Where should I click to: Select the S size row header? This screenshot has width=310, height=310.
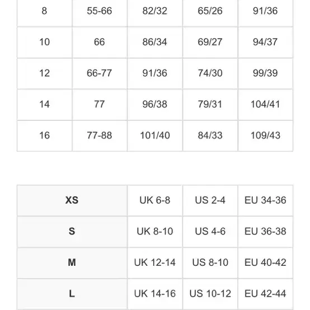[72, 232]
